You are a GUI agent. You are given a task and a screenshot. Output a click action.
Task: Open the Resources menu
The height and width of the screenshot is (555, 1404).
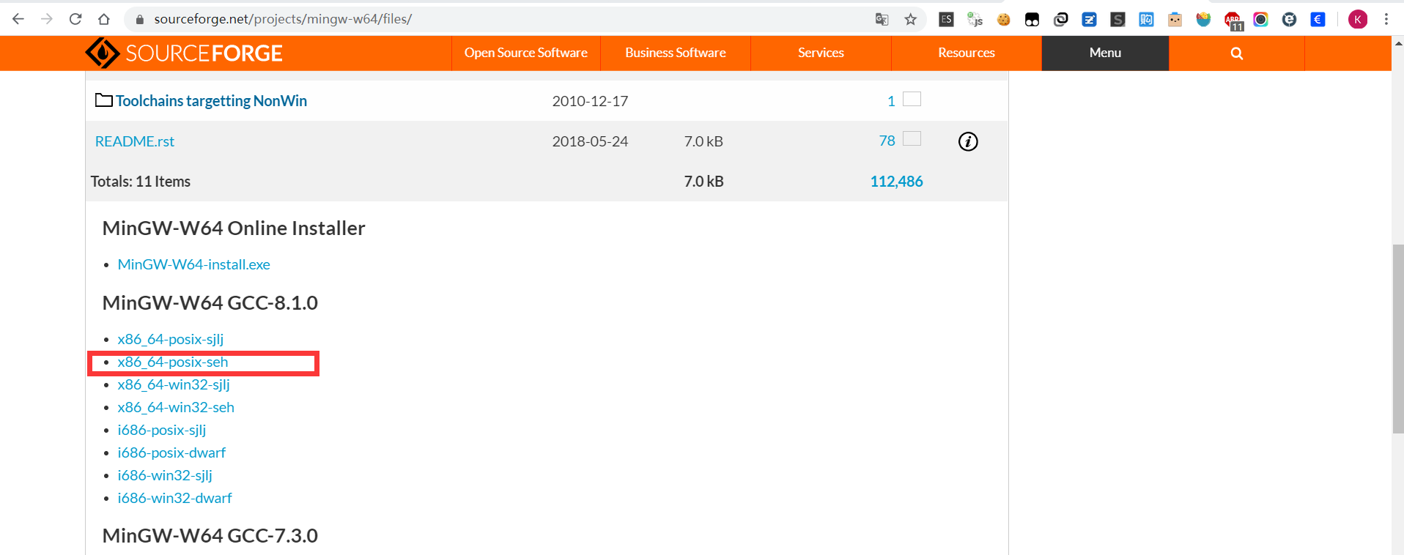click(x=967, y=53)
